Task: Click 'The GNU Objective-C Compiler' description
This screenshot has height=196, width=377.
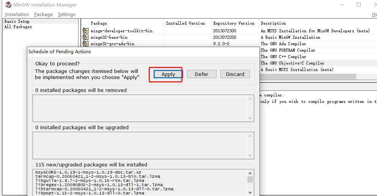Action: coord(292,63)
